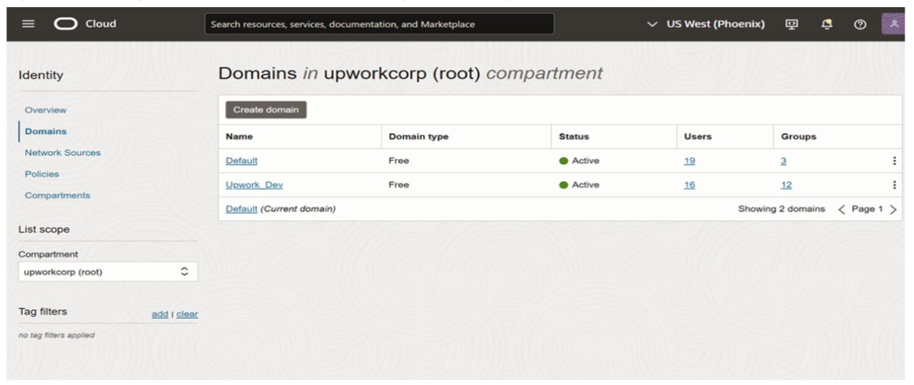The width and height of the screenshot is (914, 385).
Task: Go to previous page of domains
Action: point(842,210)
